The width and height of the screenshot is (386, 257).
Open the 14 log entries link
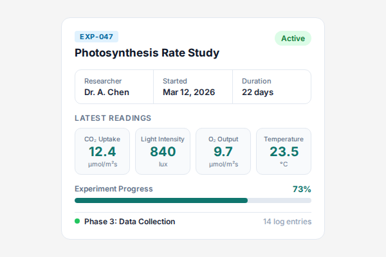(287, 222)
